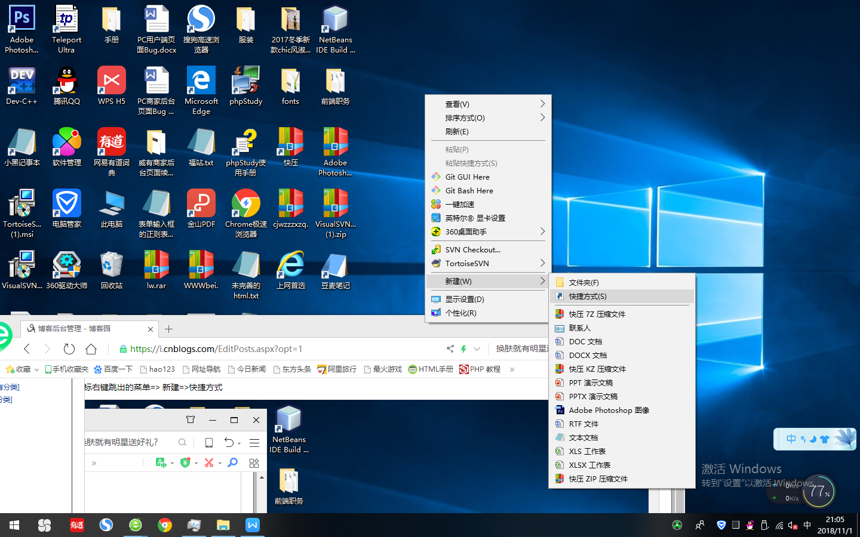This screenshot has height=537, width=860.
Task: Select 网易有道词典 desktop icon
Action: pyautogui.click(x=112, y=152)
